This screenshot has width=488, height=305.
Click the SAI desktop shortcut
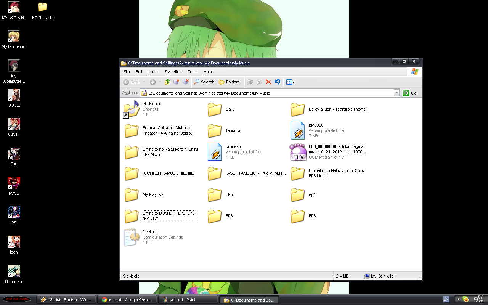click(x=14, y=154)
